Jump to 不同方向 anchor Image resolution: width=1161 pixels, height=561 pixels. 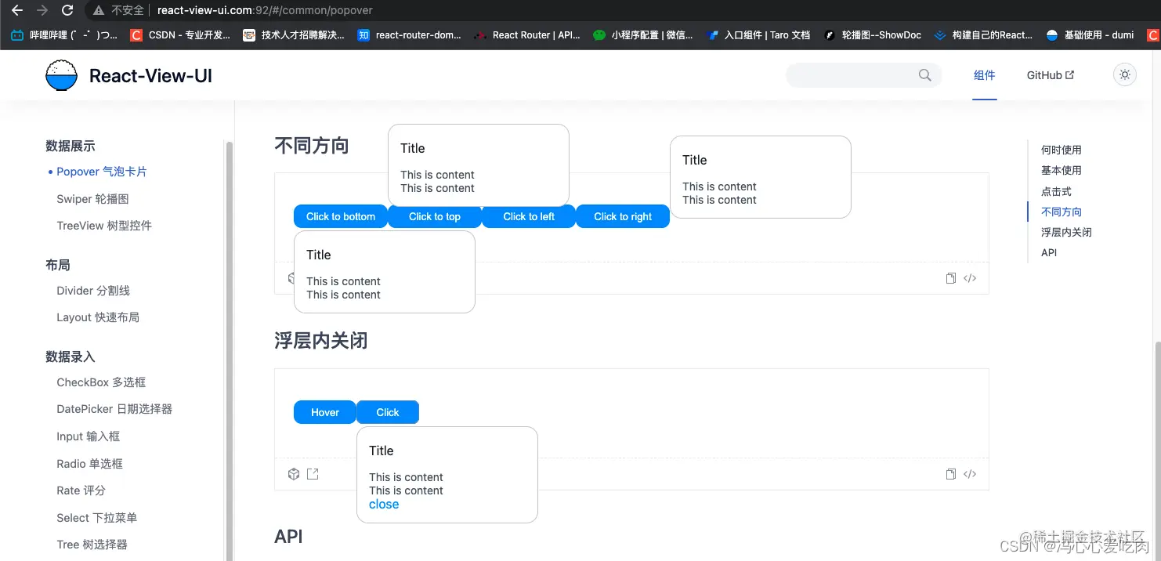coord(1062,212)
